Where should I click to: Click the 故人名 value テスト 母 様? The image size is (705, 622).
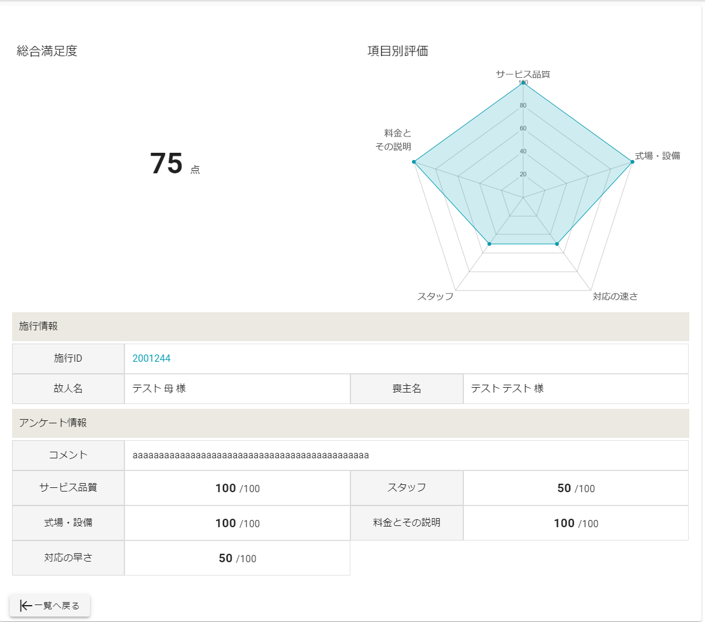pos(159,389)
